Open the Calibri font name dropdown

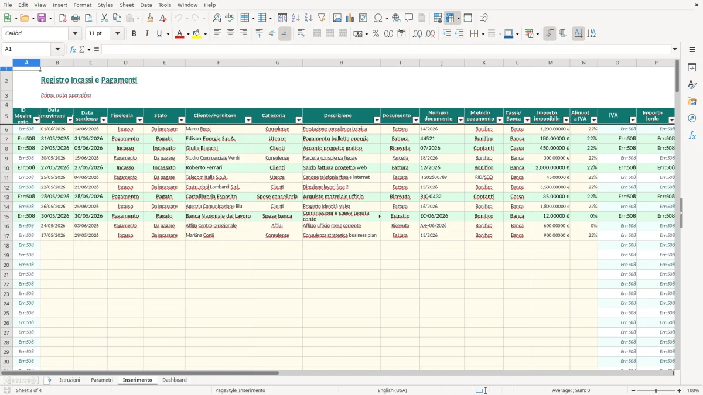tap(75, 34)
